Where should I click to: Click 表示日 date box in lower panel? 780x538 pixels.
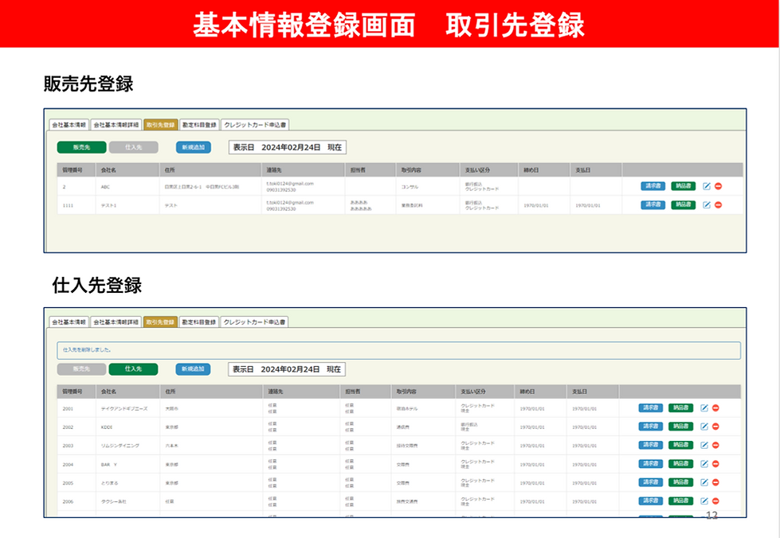(x=287, y=369)
